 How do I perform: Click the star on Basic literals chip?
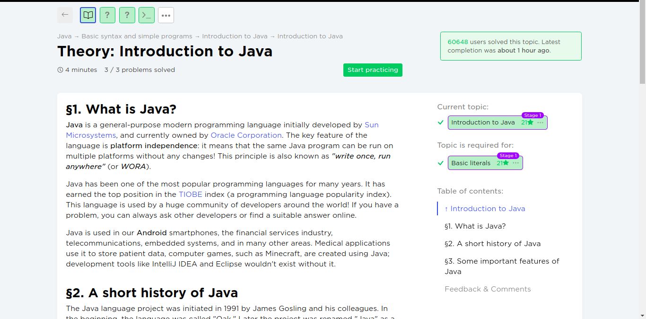coord(506,163)
